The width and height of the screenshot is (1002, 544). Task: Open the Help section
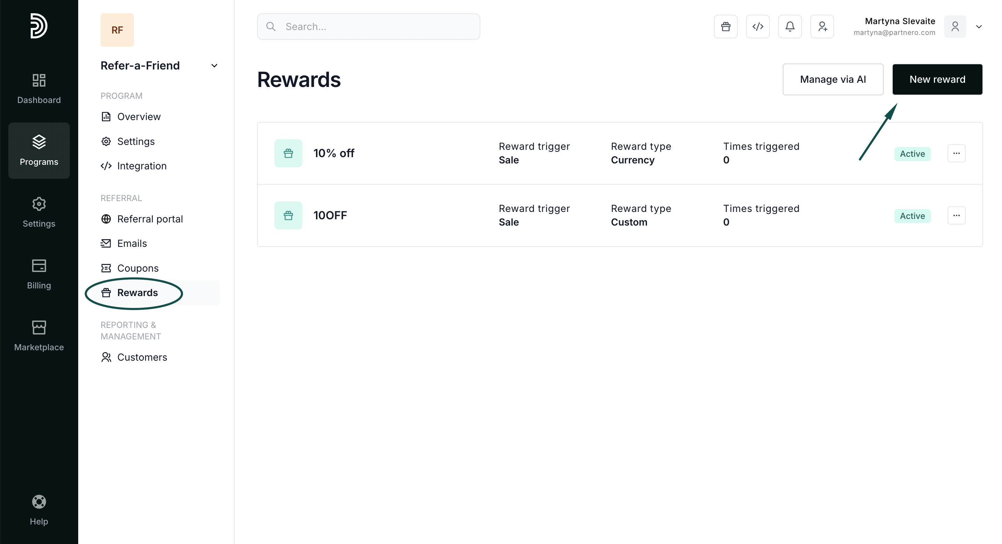click(x=39, y=510)
